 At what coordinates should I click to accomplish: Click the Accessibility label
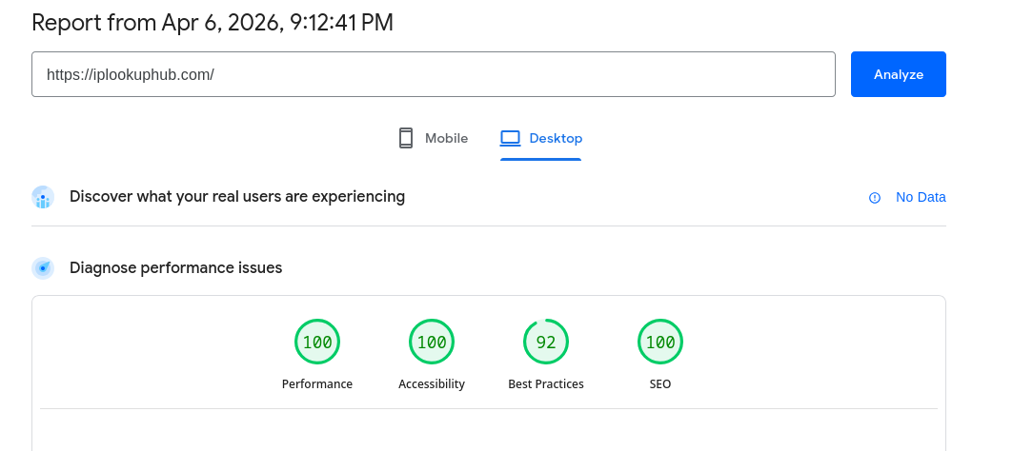432,383
